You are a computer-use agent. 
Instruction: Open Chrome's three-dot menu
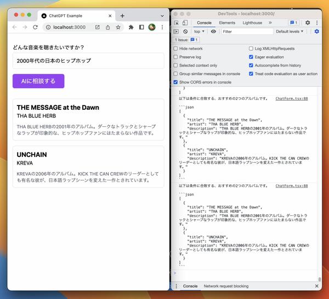(162, 27)
